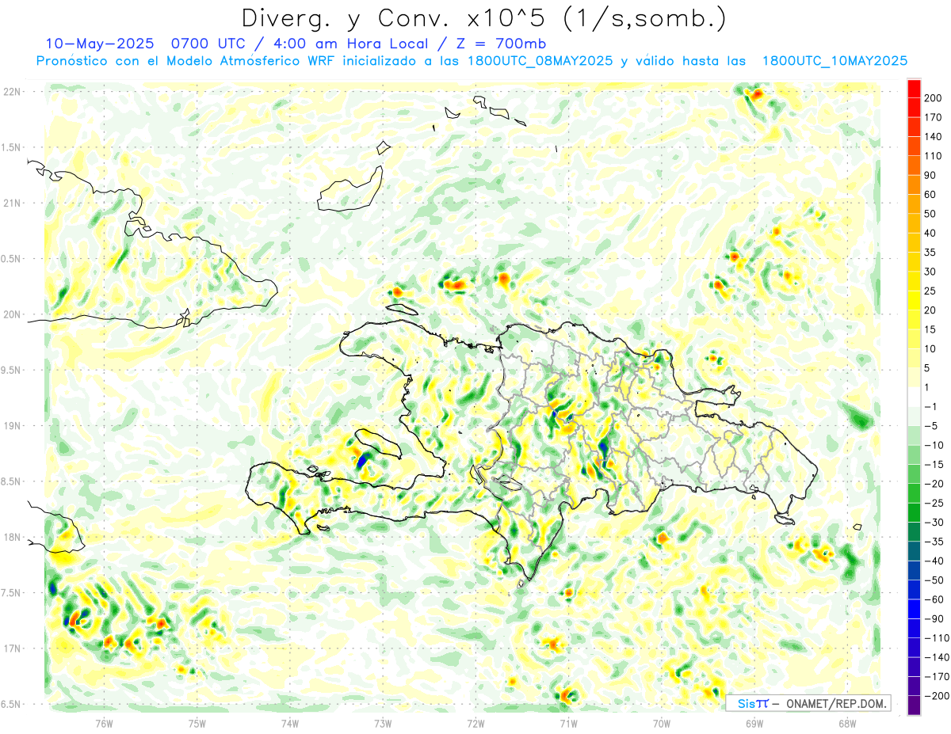Image resolution: width=951 pixels, height=734 pixels.
Task: Click the '18N' latitude label
Action: tap(11, 537)
